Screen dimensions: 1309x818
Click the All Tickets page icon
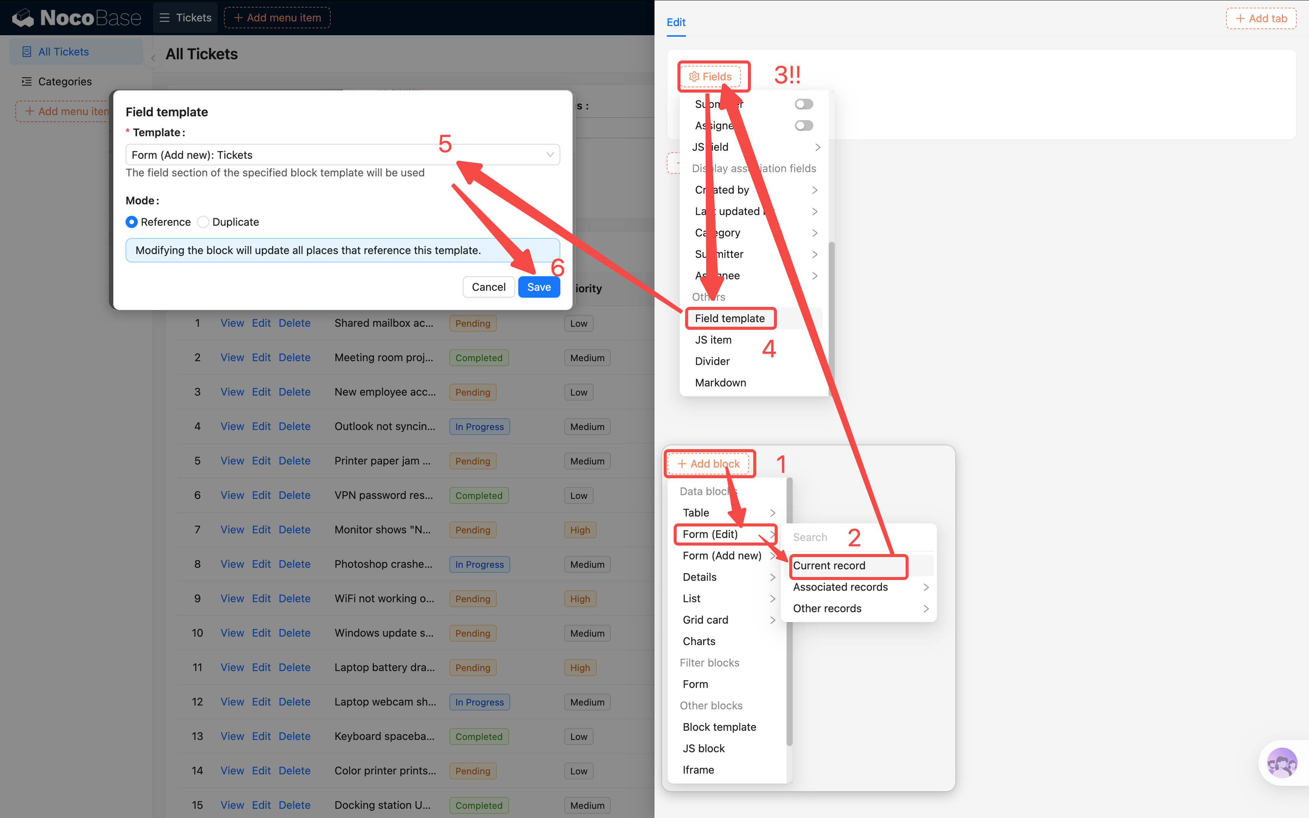point(26,52)
